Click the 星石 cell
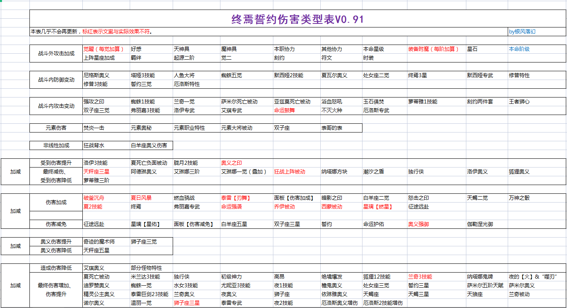The image size is (567, 308). (x=487, y=49)
